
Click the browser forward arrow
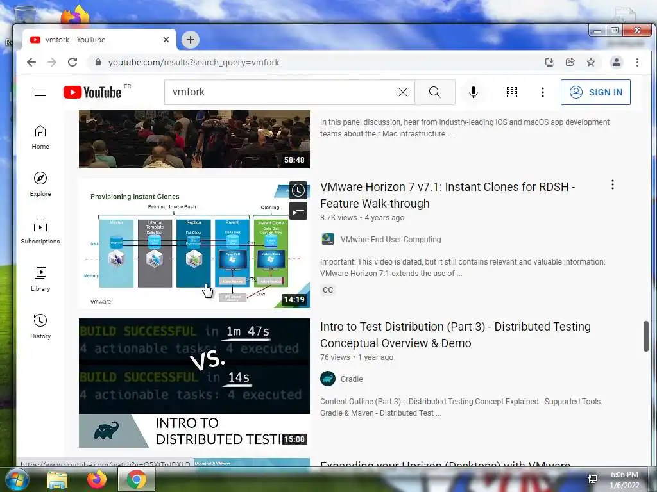tap(52, 62)
